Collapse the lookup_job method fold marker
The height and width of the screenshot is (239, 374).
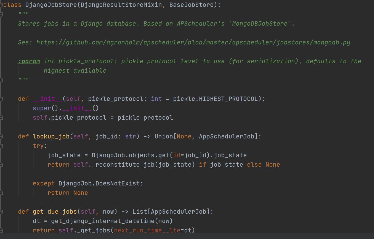1,136
